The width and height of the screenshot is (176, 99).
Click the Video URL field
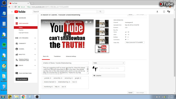click(135, 42)
